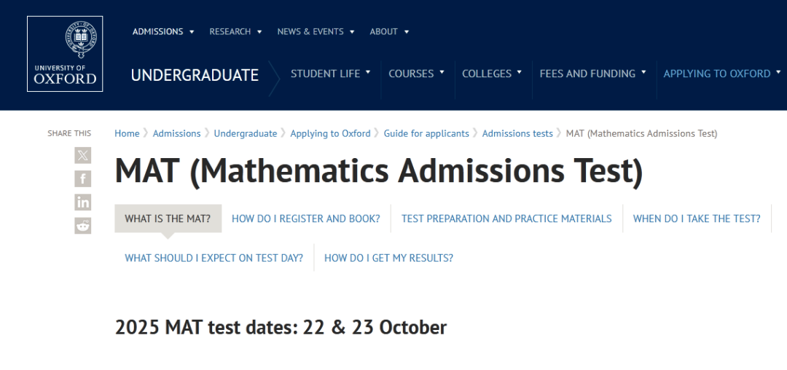Open 'Test preparation and practice materials' tab

pyautogui.click(x=506, y=219)
